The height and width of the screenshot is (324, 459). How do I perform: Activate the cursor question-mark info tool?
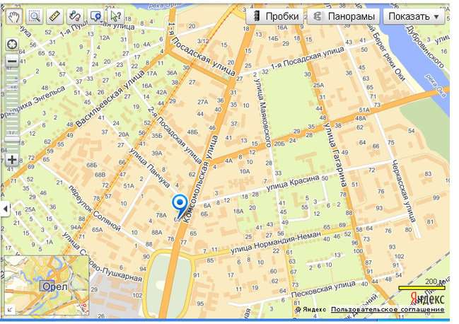pyautogui.click(x=116, y=16)
